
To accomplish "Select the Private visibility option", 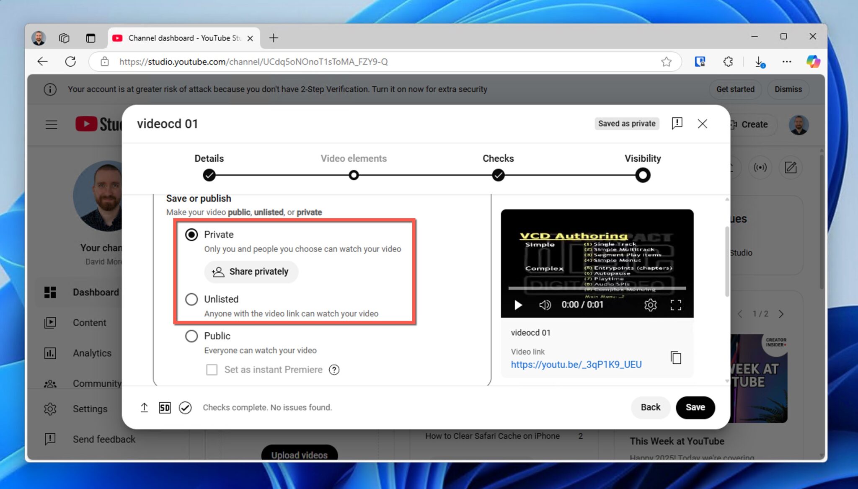I will coord(191,235).
